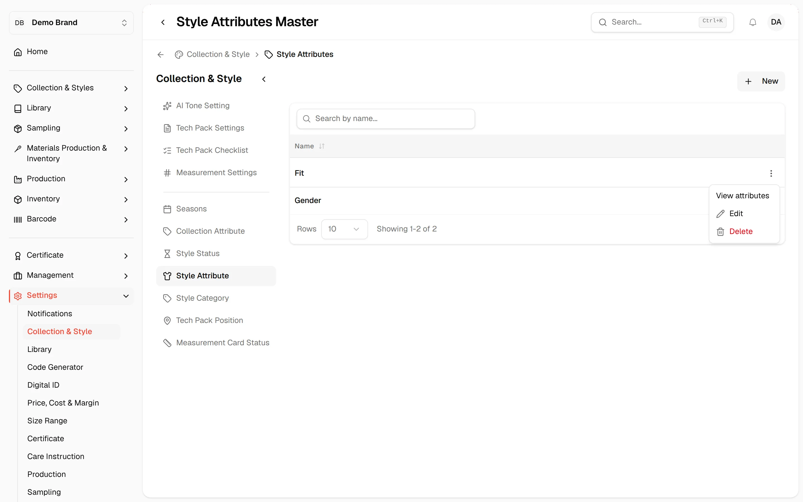Image resolution: width=803 pixels, height=502 pixels.
Task: Expand the Inventory sidebar section
Action: (71, 199)
